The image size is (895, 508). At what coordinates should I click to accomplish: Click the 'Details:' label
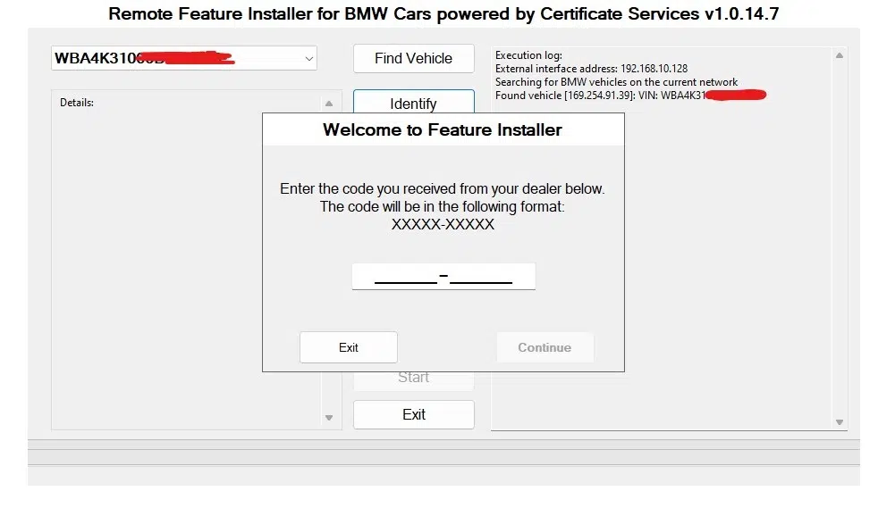pyautogui.click(x=77, y=103)
